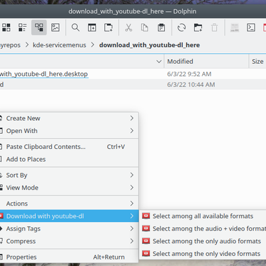Screen dimensions: 266x266
Task: Expand the Actions submenu arrow
Action: tap(132, 203)
